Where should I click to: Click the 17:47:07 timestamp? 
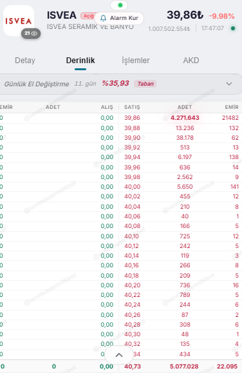(212, 28)
